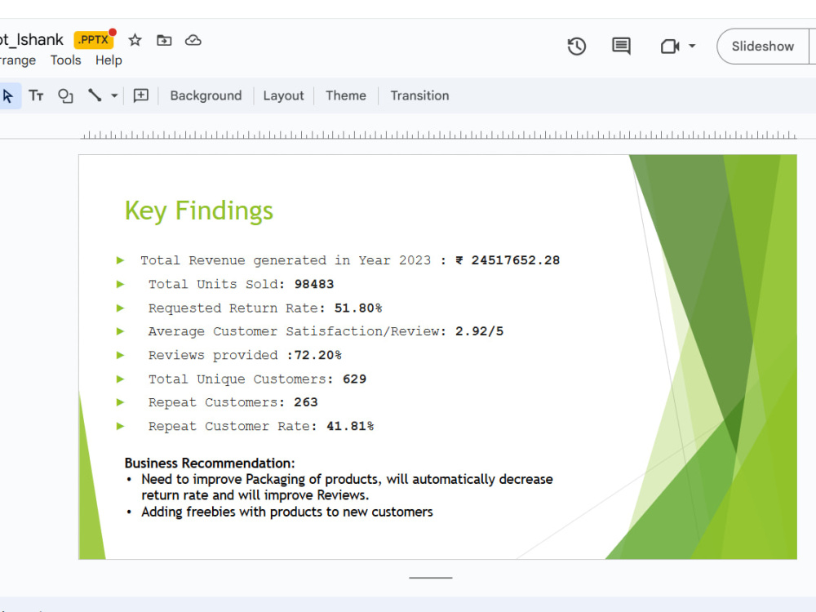Start the Slideshow
The width and height of the screenshot is (816, 612).
(762, 47)
